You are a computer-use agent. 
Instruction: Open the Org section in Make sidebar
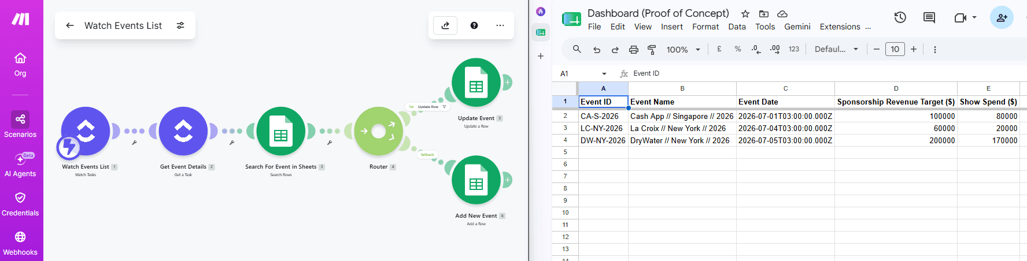point(20,65)
